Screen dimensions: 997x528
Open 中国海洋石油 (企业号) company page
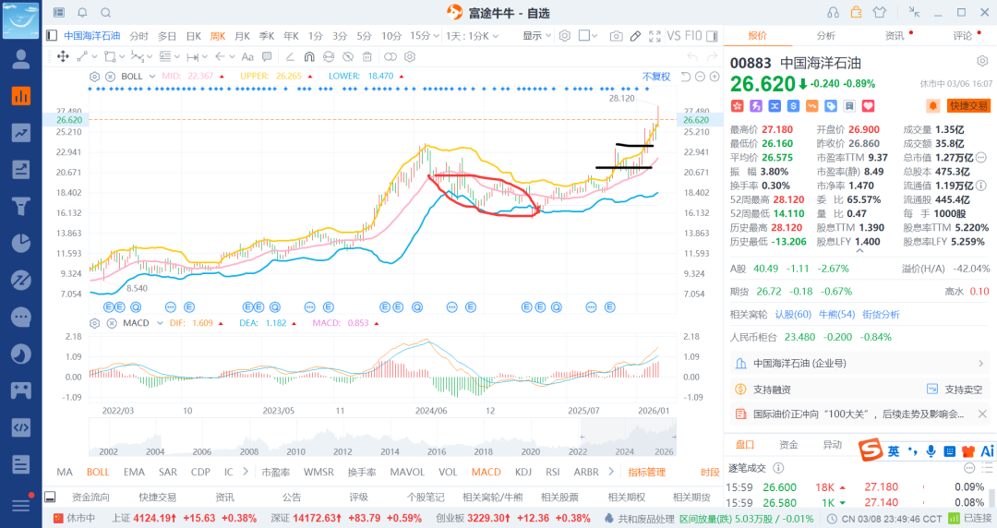click(859, 364)
